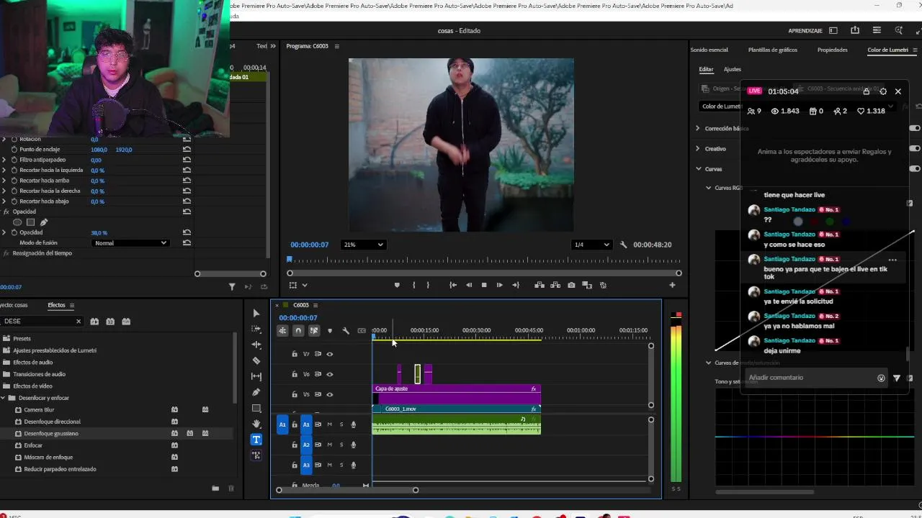Toggle V5 track output eye
922x518 pixels.
(330, 394)
